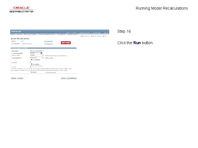
Task: Click the Notify button
Action: [x=20, y=78]
